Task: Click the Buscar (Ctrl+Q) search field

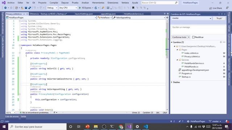Action: [x=159, y=3]
